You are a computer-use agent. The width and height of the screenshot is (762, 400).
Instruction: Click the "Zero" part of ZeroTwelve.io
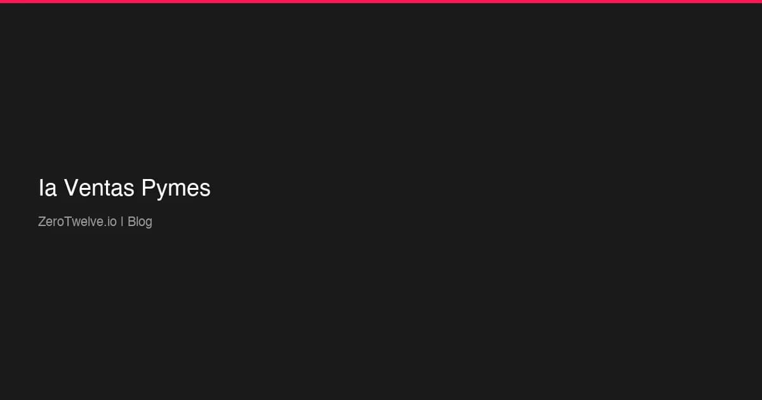pos(51,222)
